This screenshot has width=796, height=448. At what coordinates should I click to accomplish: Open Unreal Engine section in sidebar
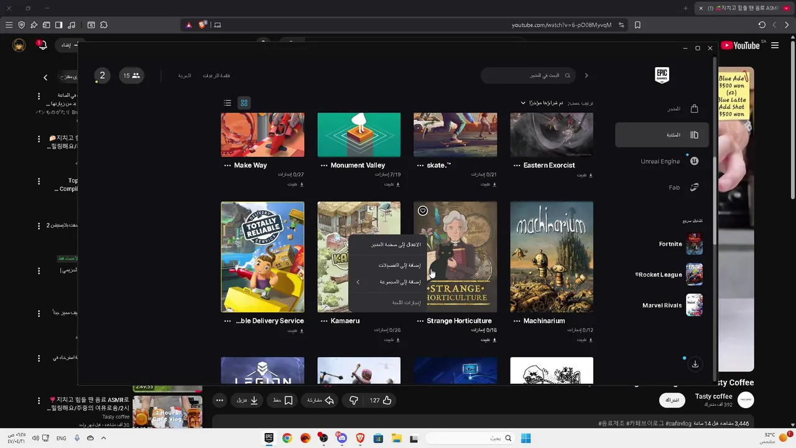(663, 161)
